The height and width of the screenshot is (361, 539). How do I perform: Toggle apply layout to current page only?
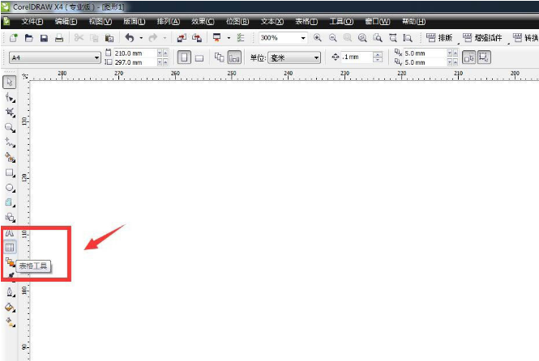[x=234, y=57]
